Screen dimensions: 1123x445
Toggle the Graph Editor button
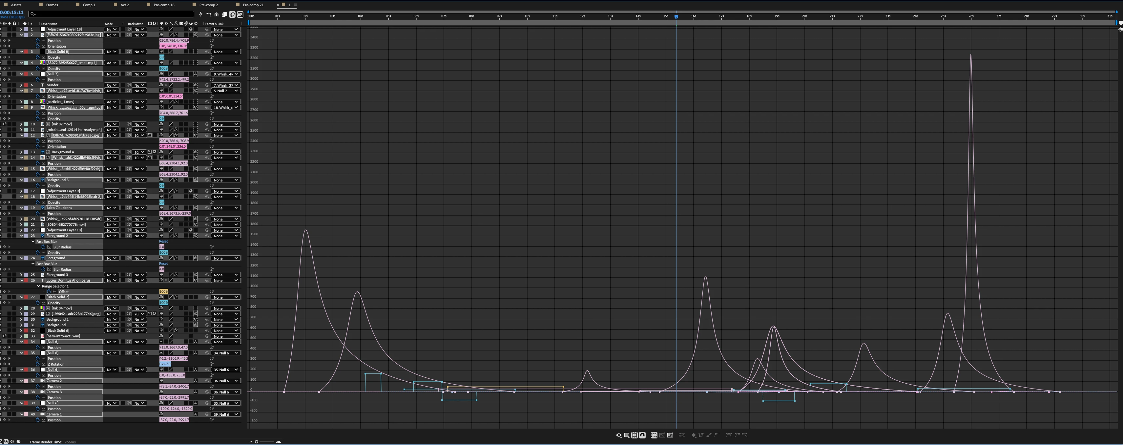click(240, 14)
